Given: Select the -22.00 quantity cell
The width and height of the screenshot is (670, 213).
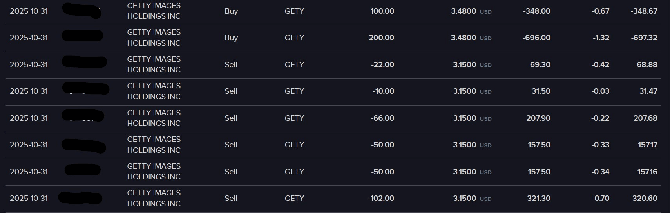Looking at the screenshot, I should (382, 64).
